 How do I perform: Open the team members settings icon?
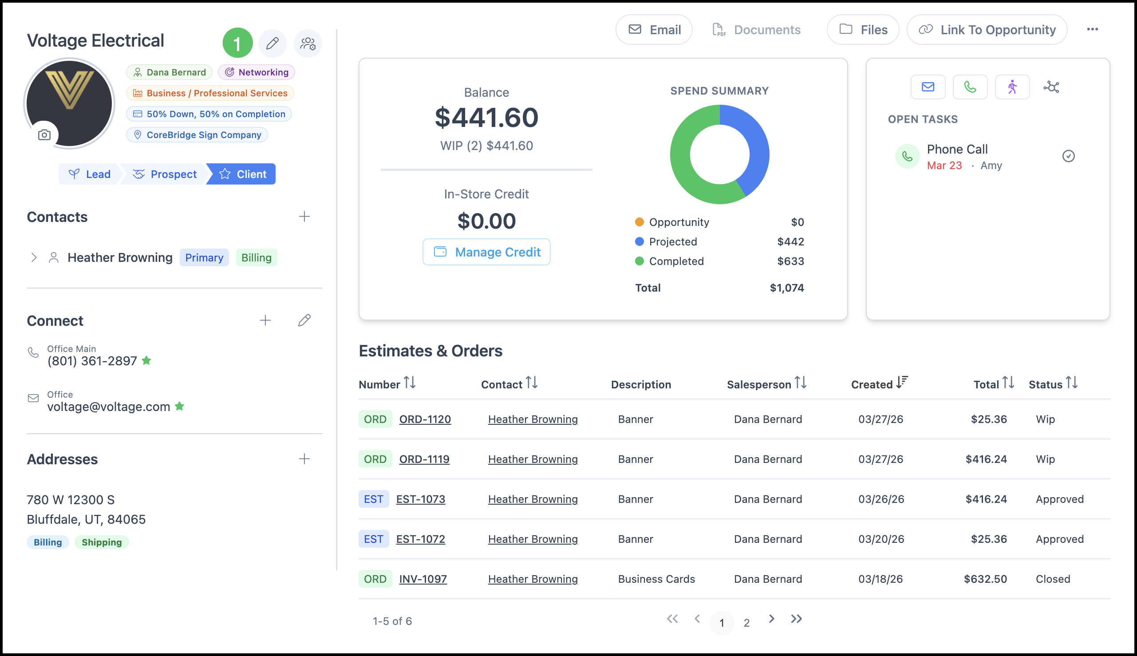[x=308, y=43]
